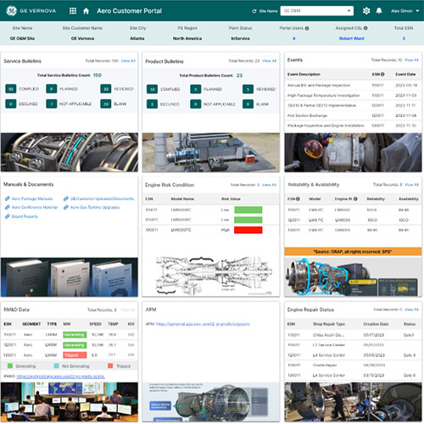Click Service Bulletins NOT APPLICABLE count badge
Screen dimensions: 424x424
(52, 104)
